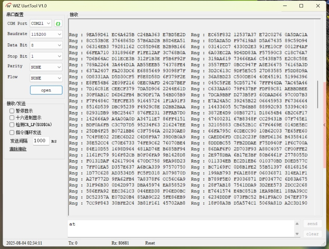Close the WIZ UartTool window
The height and width of the screenshot is (249, 329).
pyautogui.click(x=318, y=6)
